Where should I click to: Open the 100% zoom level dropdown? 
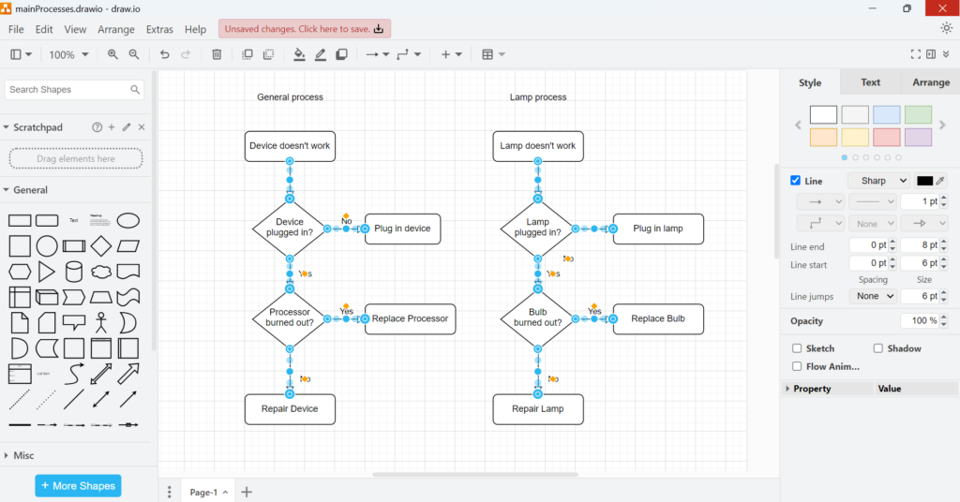68,55
